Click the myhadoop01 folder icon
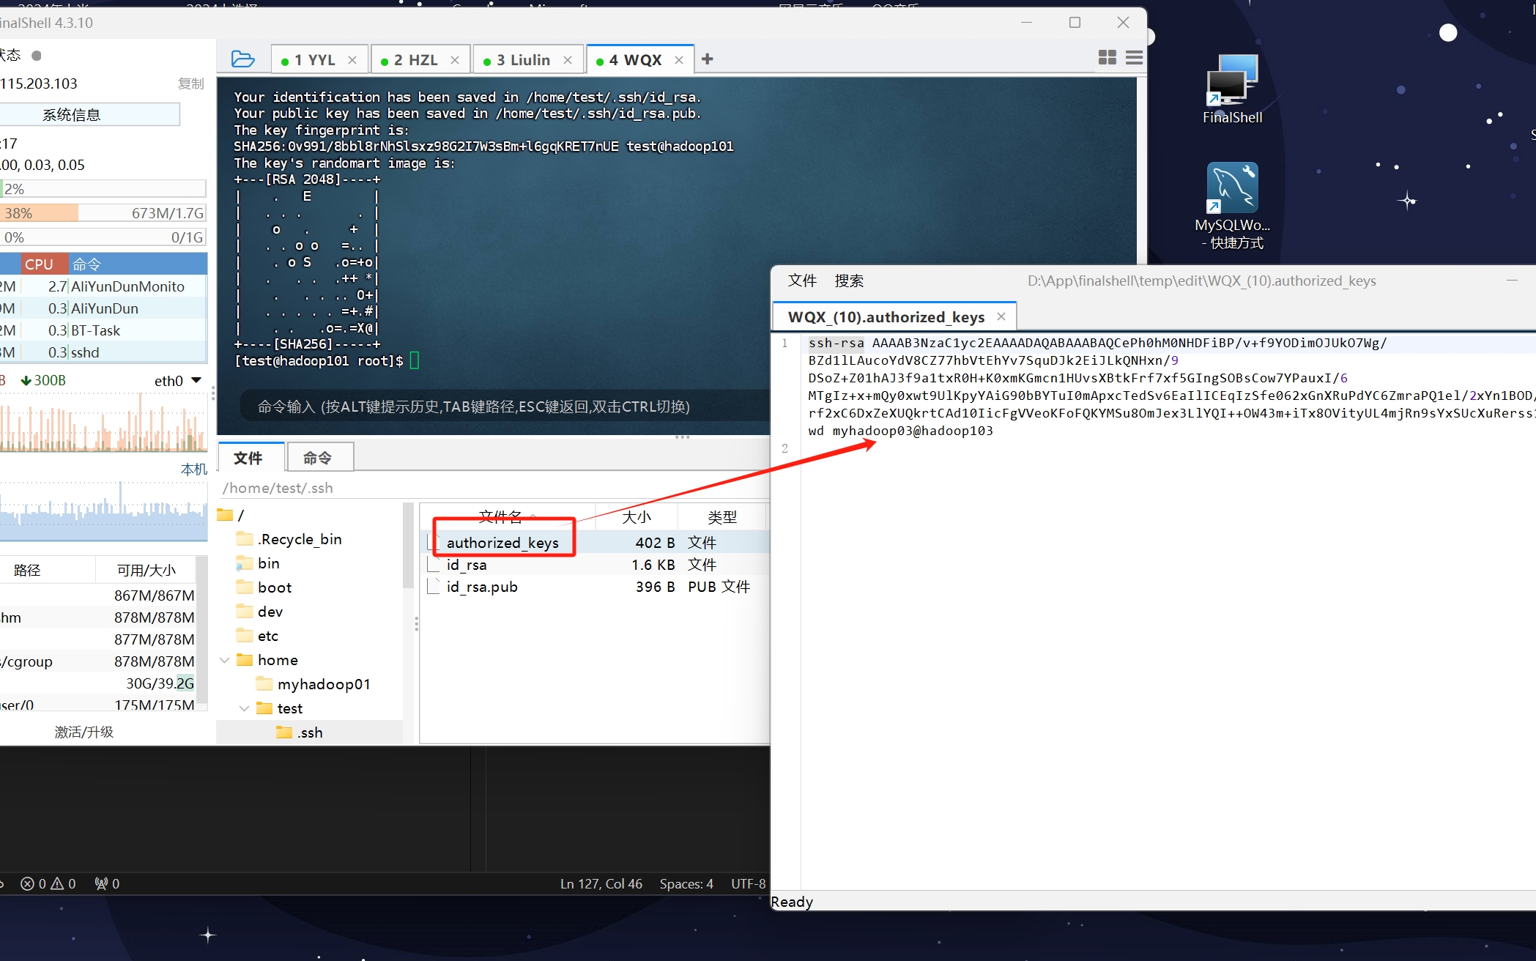The image size is (1536, 961). (264, 684)
